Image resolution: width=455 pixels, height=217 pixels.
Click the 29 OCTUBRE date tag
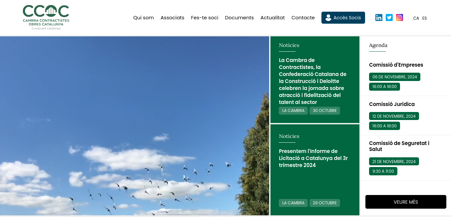325,203
